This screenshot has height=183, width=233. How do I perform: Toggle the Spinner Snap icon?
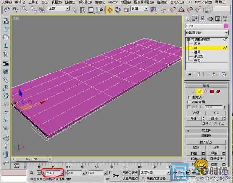(x=198, y=10)
